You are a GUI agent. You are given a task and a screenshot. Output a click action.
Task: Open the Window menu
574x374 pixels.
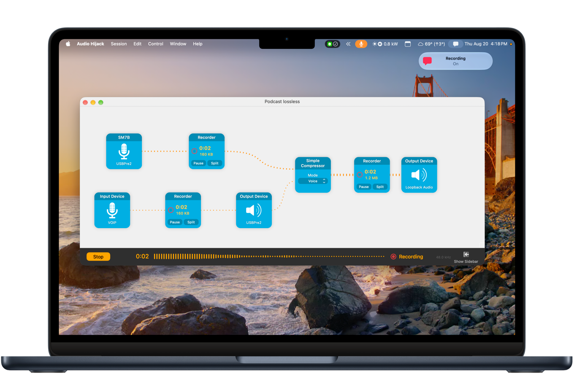pos(178,44)
